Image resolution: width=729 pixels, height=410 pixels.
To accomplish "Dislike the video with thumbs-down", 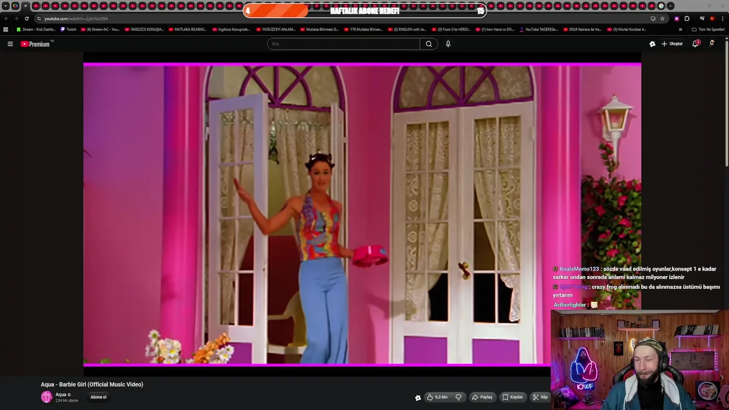I will click(x=458, y=397).
